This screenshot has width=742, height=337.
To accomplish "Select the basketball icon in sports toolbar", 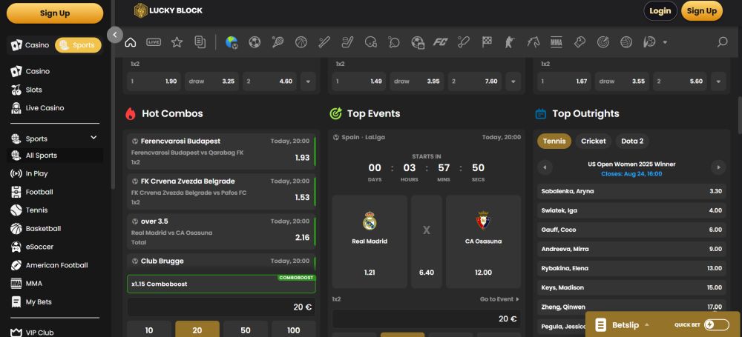I will 301,42.
